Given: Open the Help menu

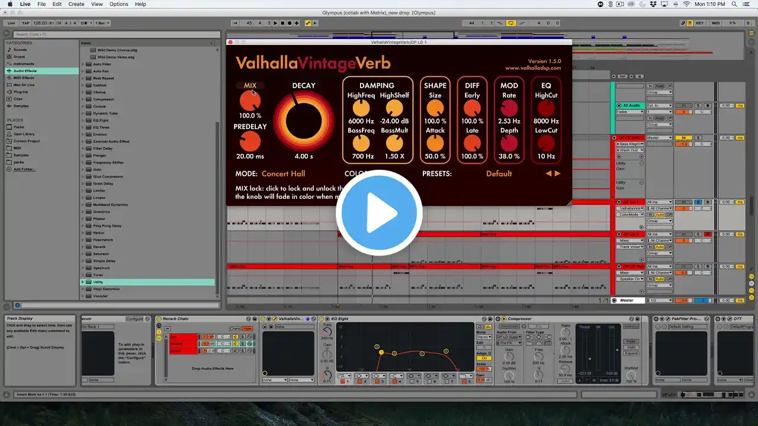Looking at the screenshot, I should point(140,4).
